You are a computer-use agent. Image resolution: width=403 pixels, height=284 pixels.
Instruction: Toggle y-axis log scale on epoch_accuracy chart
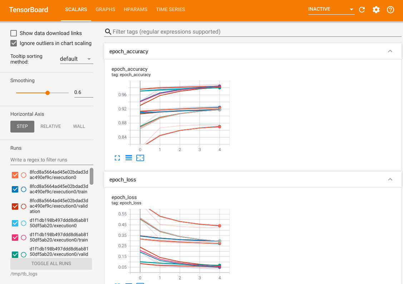point(128,158)
